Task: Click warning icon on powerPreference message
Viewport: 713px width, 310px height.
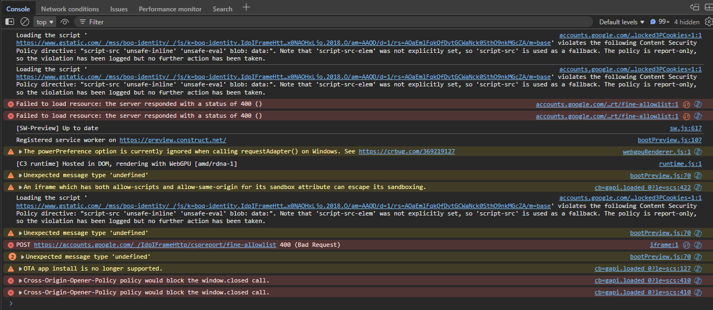Action: (x=10, y=152)
